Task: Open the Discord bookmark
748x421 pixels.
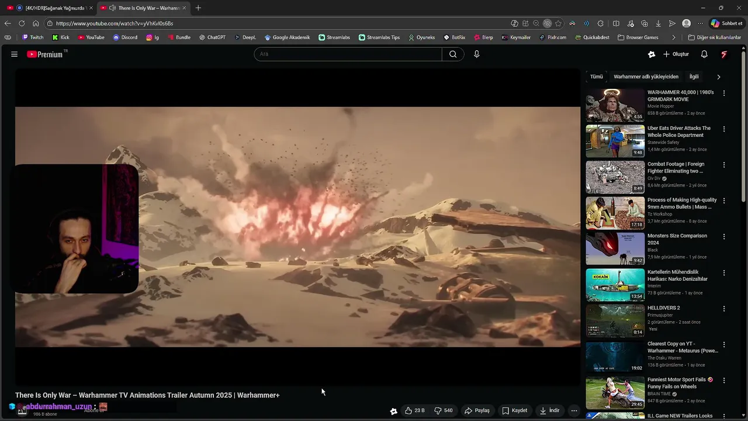Action: tap(125, 37)
